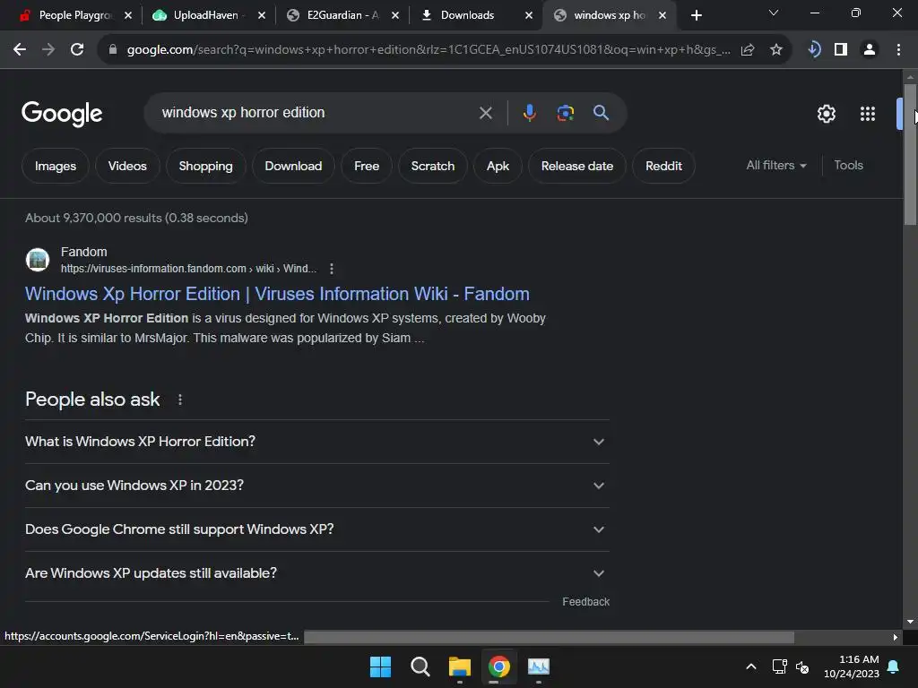This screenshot has height=688, width=918.
Task: Open Google quick settings gear
Action: tap(826, 114)
